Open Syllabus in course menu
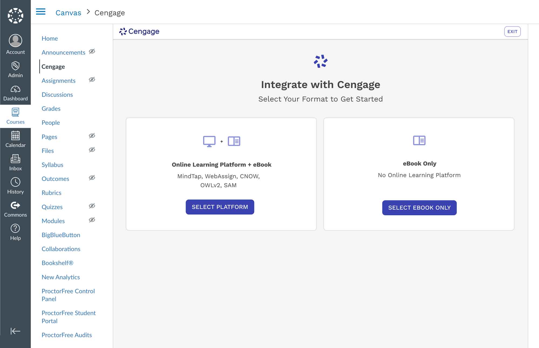This screenshot has width=539, height=348. (52, 165)
